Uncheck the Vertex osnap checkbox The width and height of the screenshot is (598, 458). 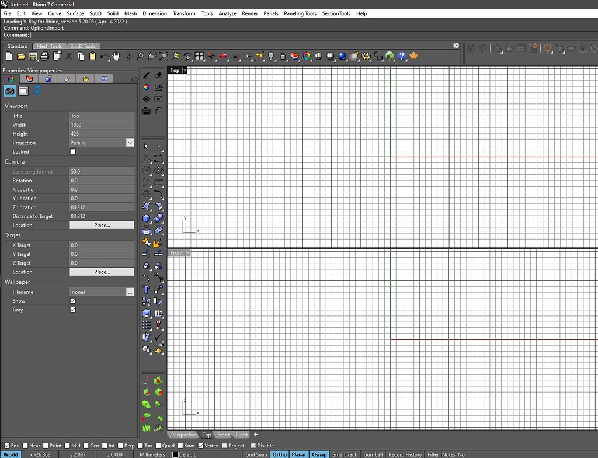201,446
